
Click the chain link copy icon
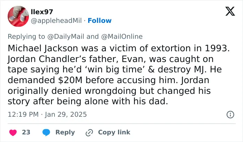tap(89, 133)
